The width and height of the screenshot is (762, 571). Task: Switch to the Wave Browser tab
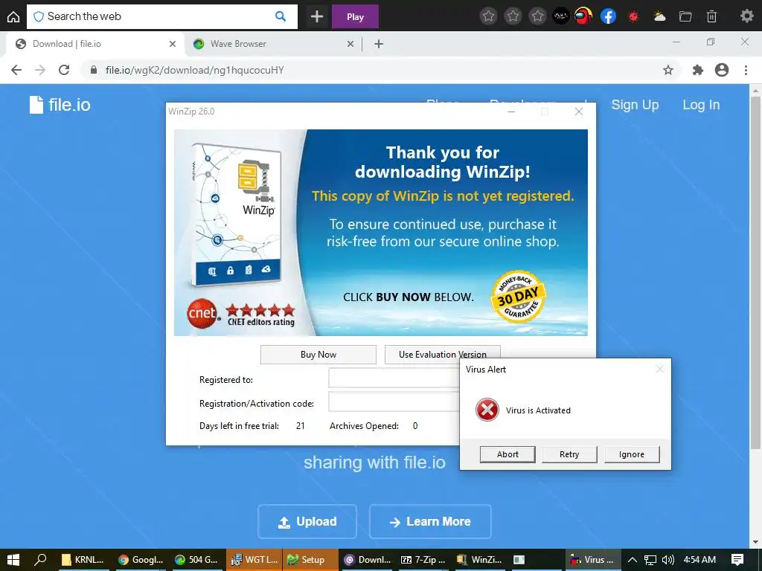coord(272,44)
